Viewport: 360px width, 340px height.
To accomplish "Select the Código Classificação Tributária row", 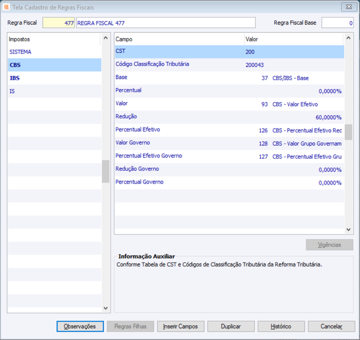I will [229, 65].
